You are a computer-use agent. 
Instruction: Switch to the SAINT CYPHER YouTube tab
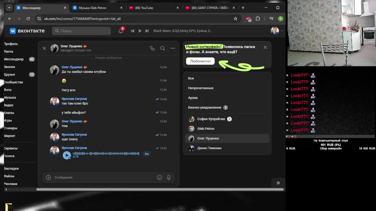[210, 8]
